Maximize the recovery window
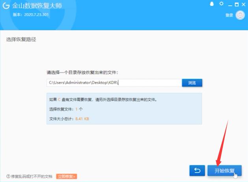248x182 pixels. click(237, 4)
